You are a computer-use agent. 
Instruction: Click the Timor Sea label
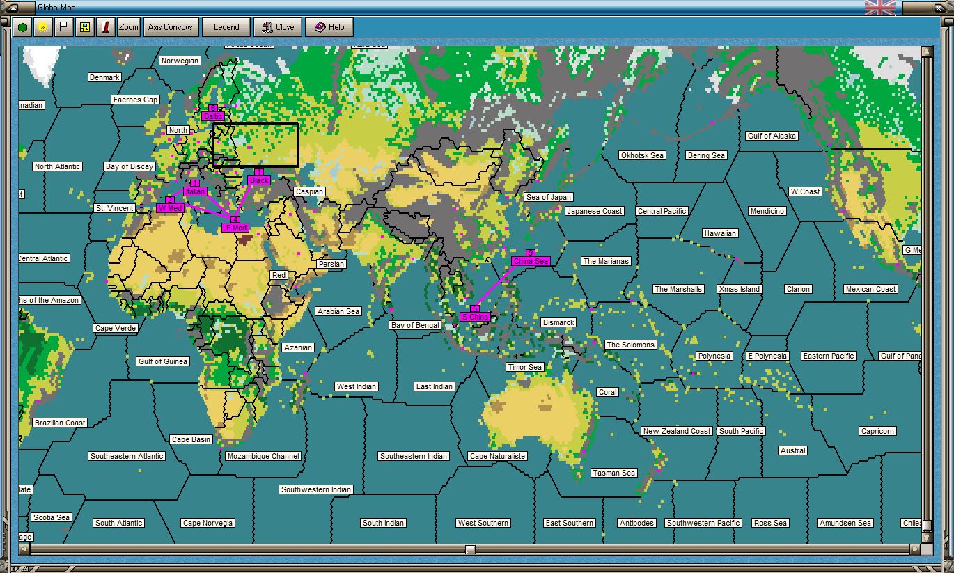[525, 367]
